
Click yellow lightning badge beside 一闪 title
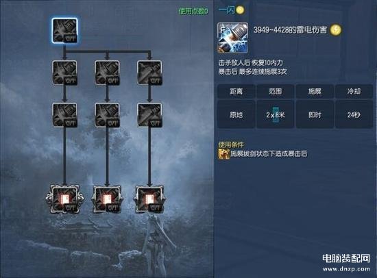(240, 10)
